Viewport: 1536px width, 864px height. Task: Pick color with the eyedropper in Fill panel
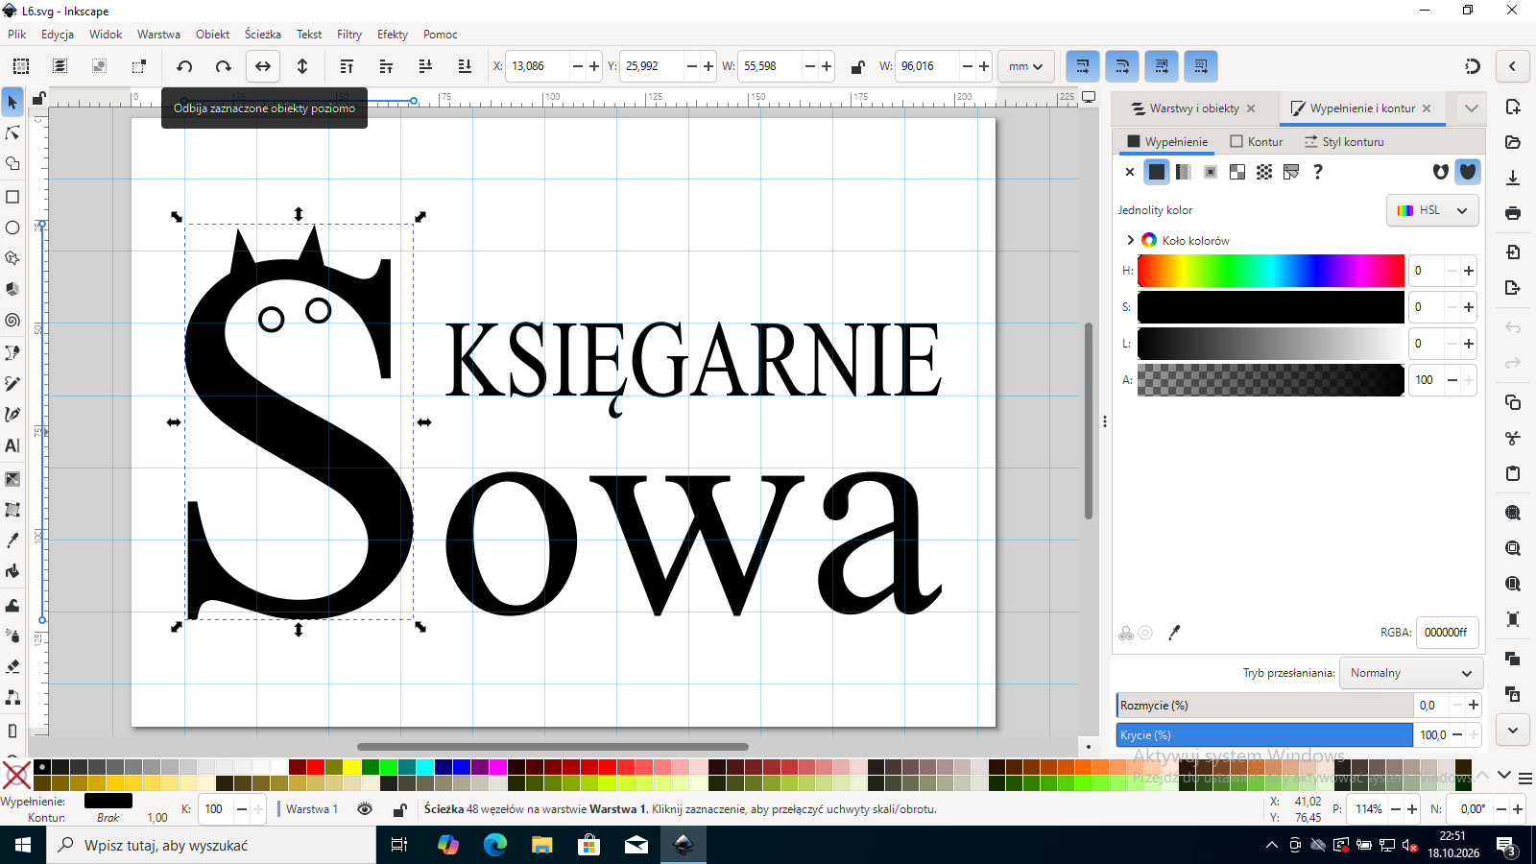point(1173,633)
